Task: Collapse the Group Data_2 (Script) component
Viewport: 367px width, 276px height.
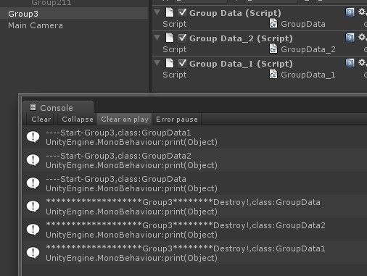Action: [x=157, y=38]
